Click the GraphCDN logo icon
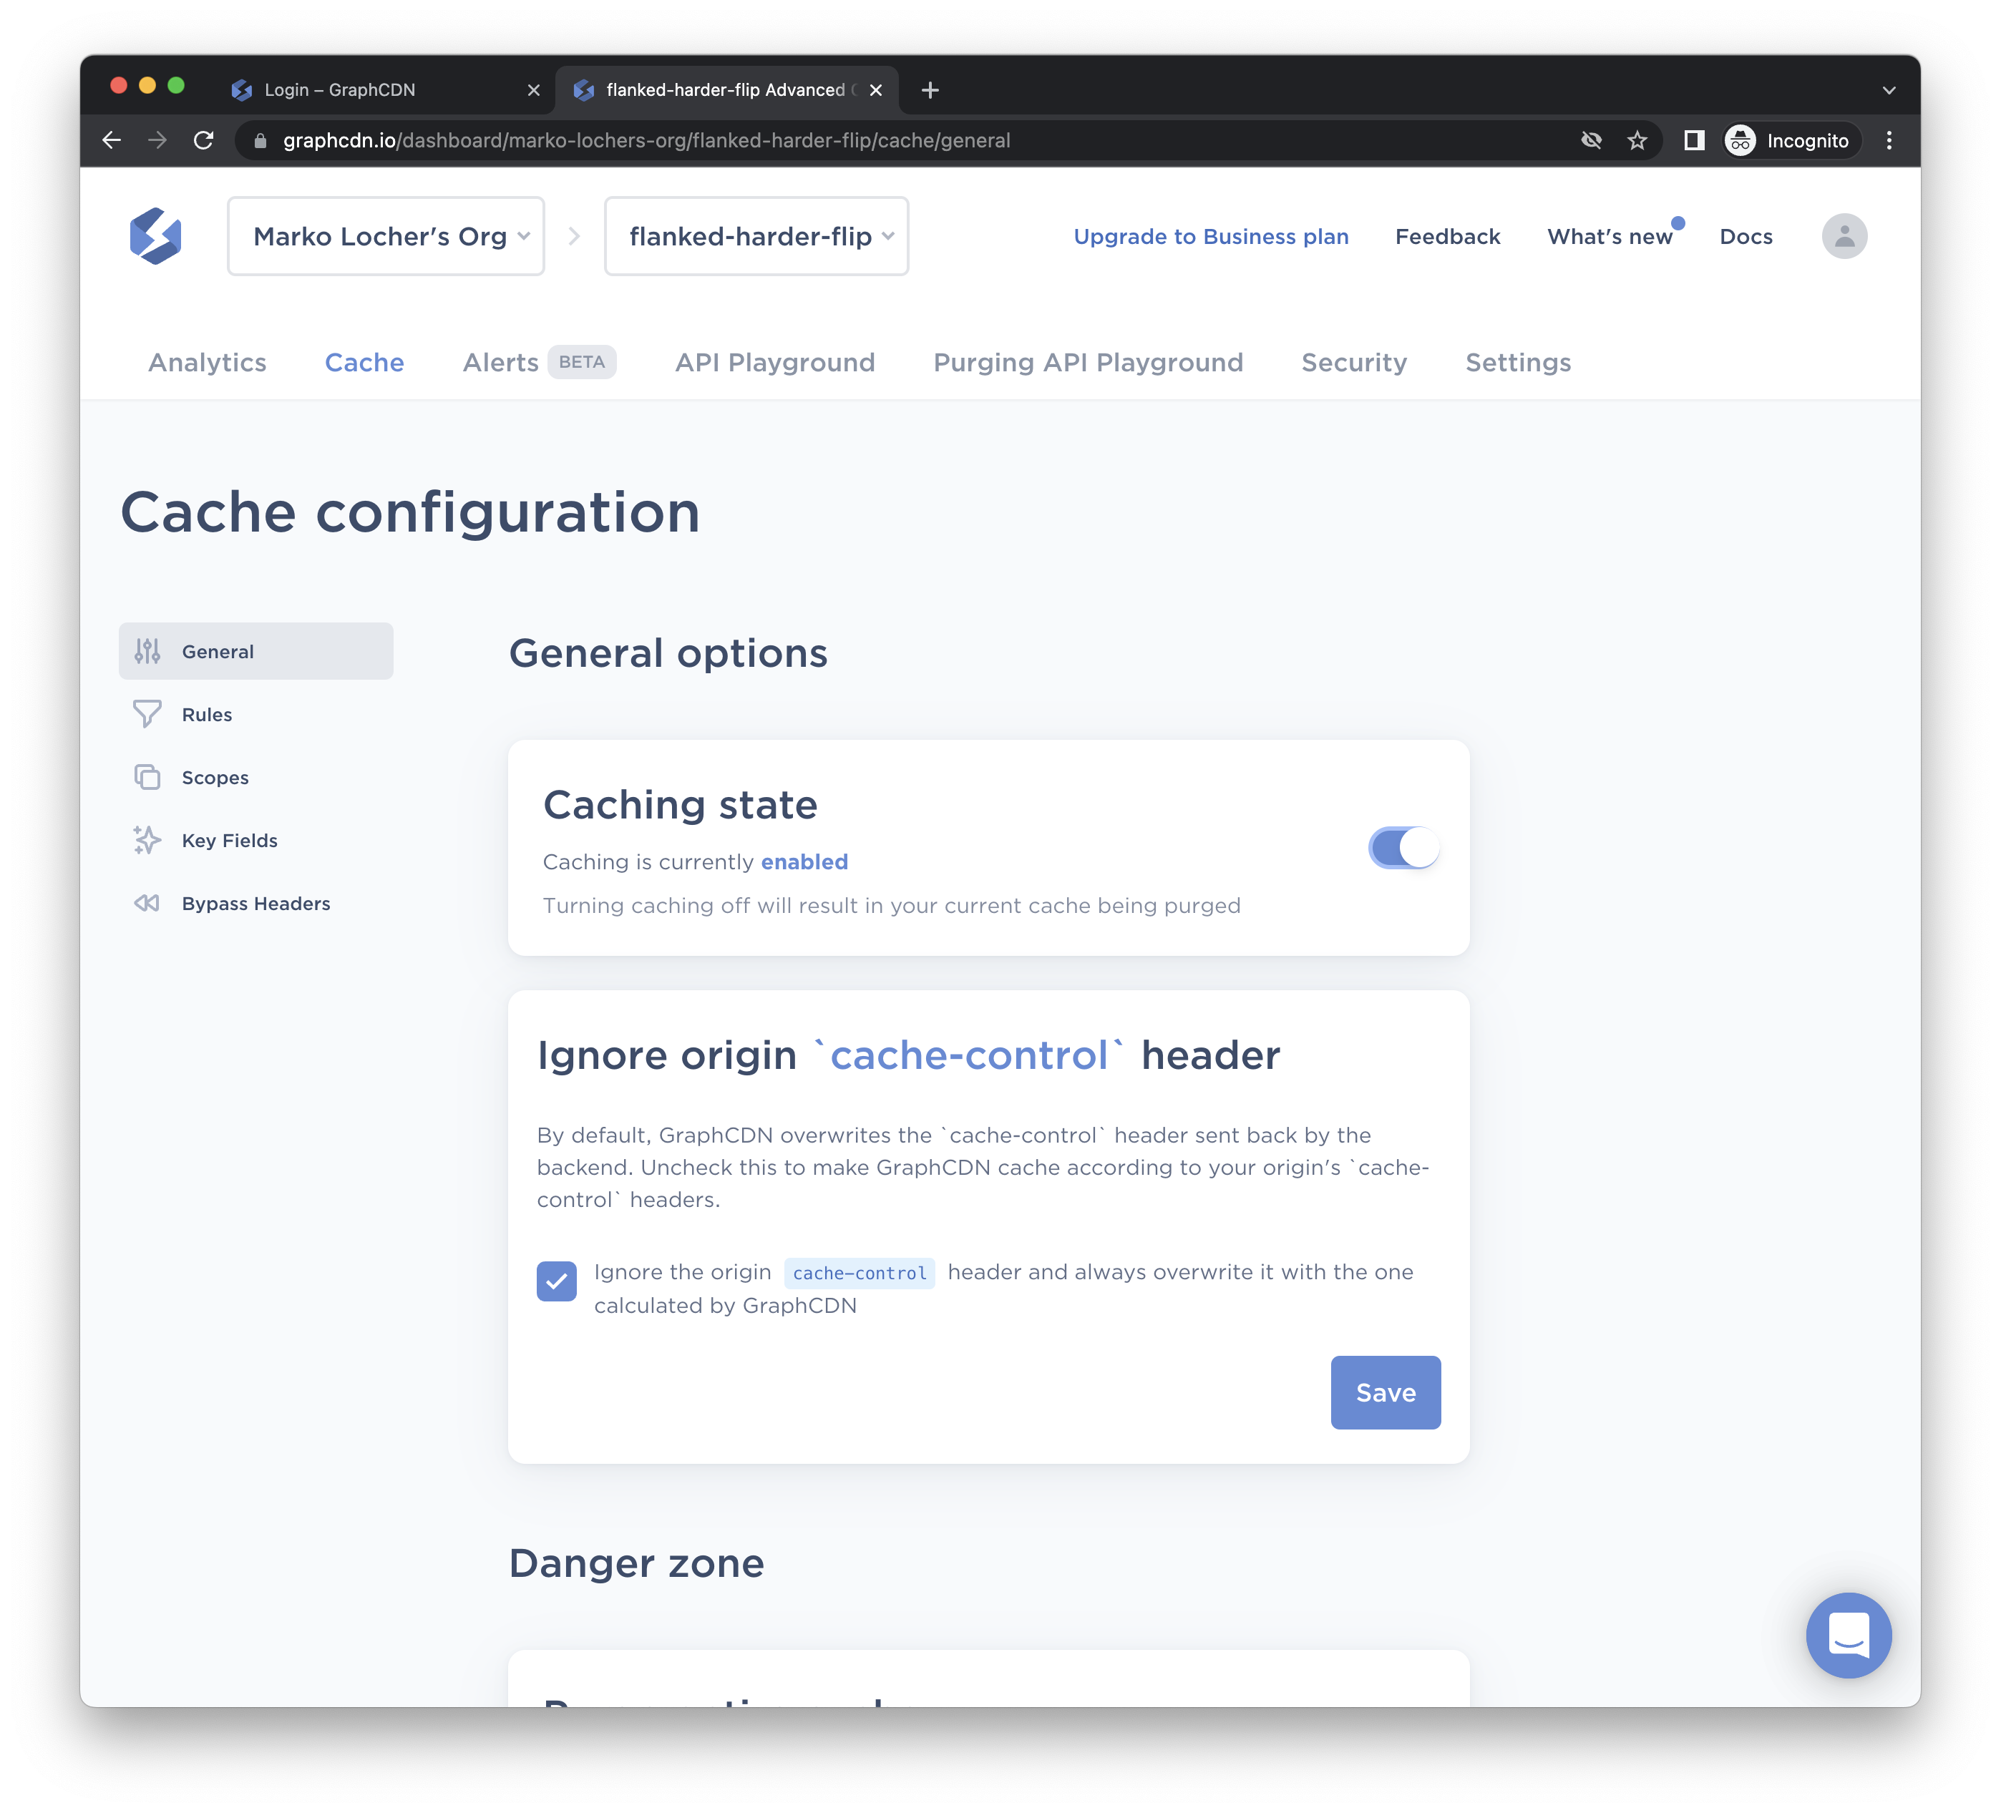This screenshot has width=2001, height=1813. (156, 236)
